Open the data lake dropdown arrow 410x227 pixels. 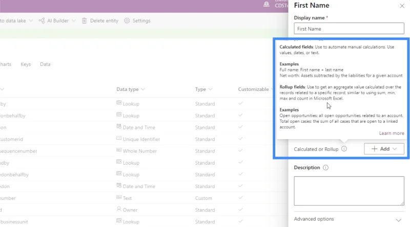click(x=31, y=20)
